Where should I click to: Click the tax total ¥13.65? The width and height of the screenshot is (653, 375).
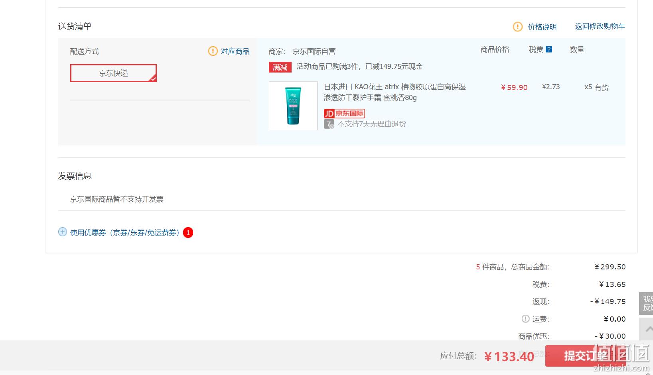(612, 285)
